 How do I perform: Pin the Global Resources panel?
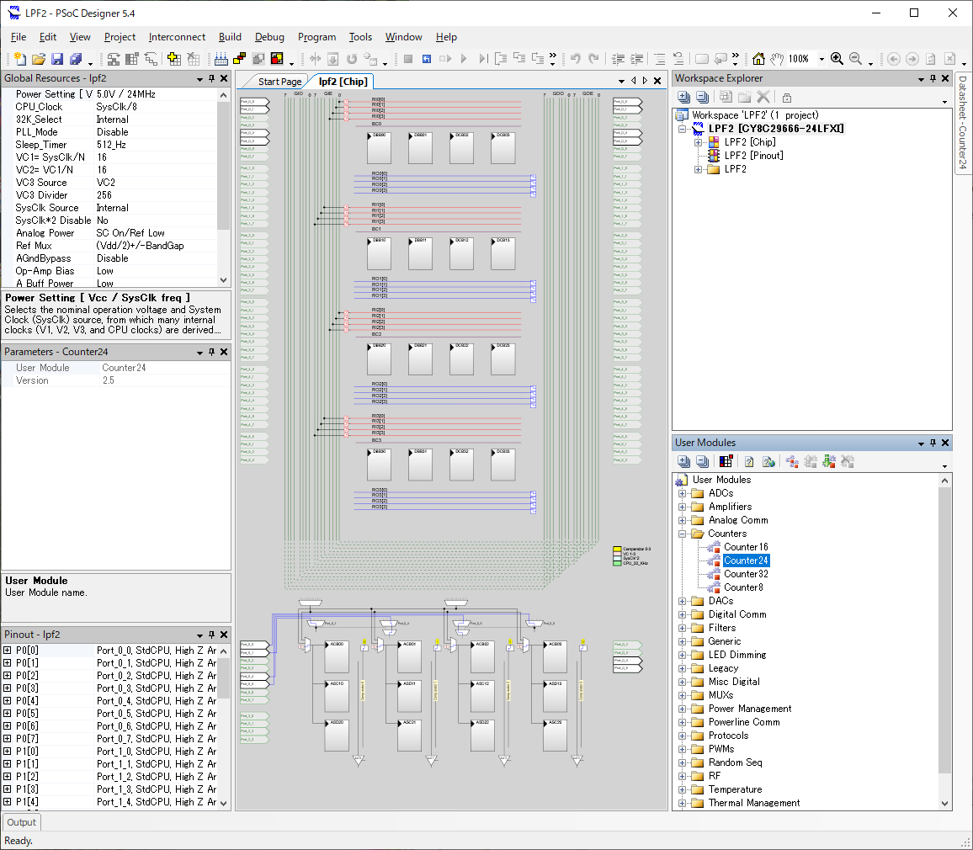(211, 78)
